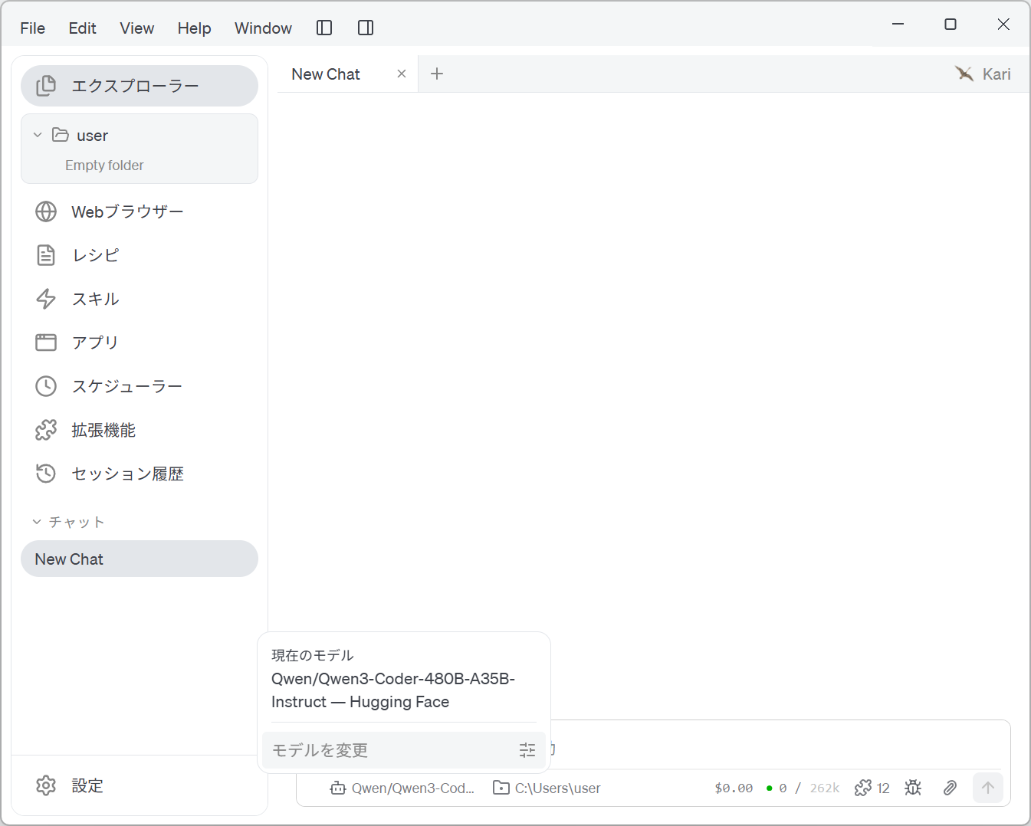Open the セッション履歴 history icon

click(x=46, y=474)
